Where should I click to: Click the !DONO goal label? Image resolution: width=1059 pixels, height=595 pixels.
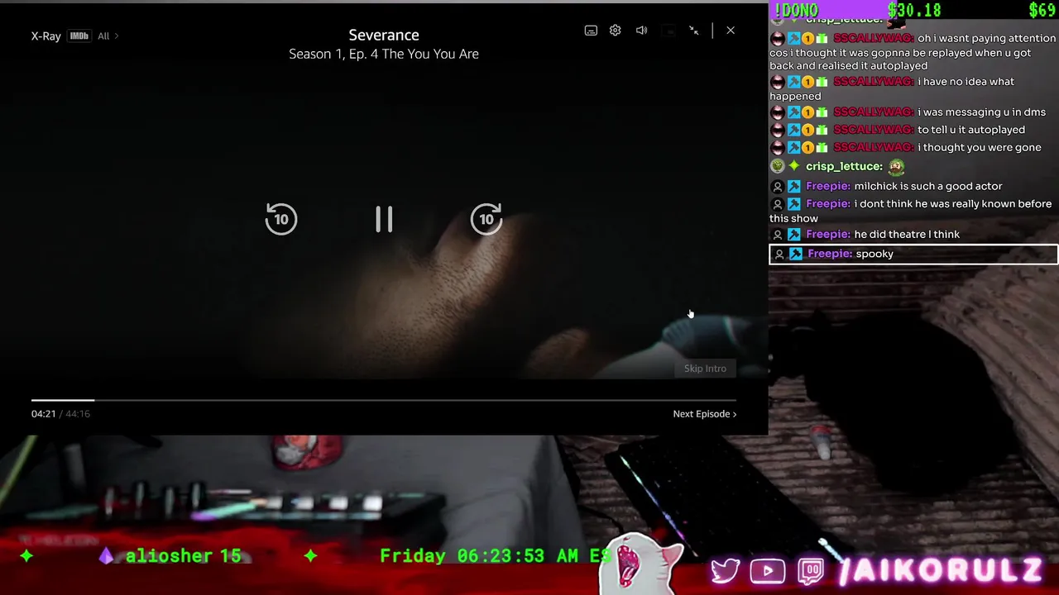click(795, 10)
